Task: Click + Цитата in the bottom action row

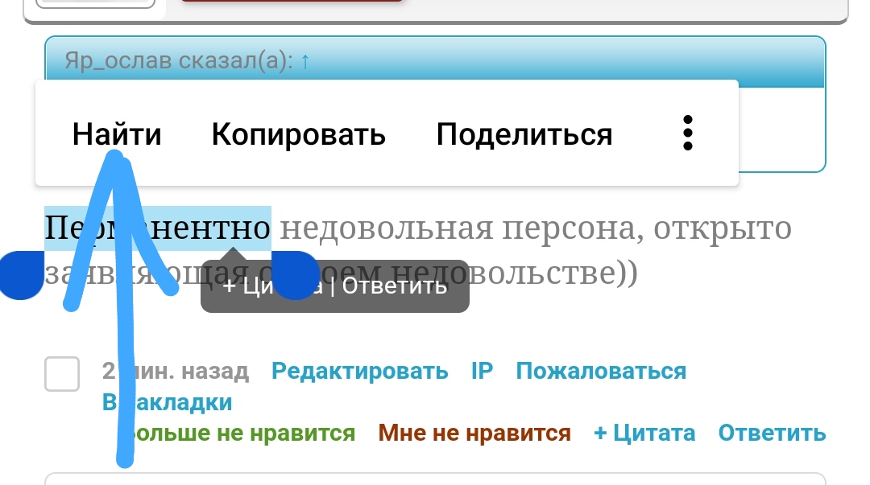Action: click(x=644, y=434)
